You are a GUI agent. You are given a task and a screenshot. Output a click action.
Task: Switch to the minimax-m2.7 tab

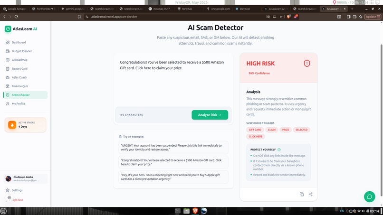tap(160, 9)
